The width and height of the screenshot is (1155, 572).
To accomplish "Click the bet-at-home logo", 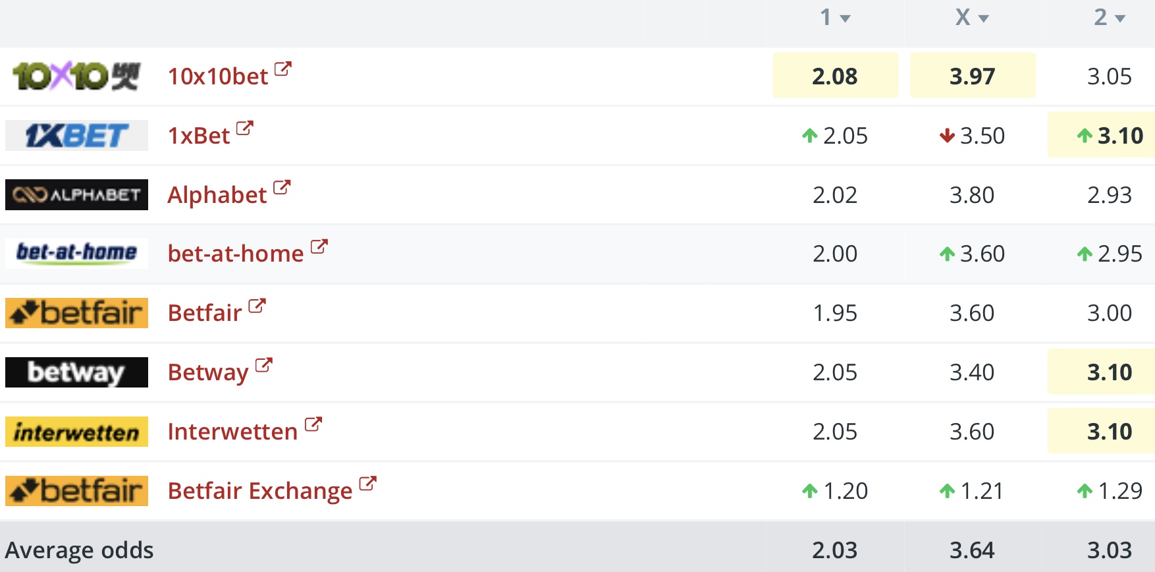I will (76, 253).
